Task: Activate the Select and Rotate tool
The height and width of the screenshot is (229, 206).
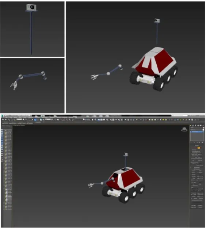Action: (38, 119)
